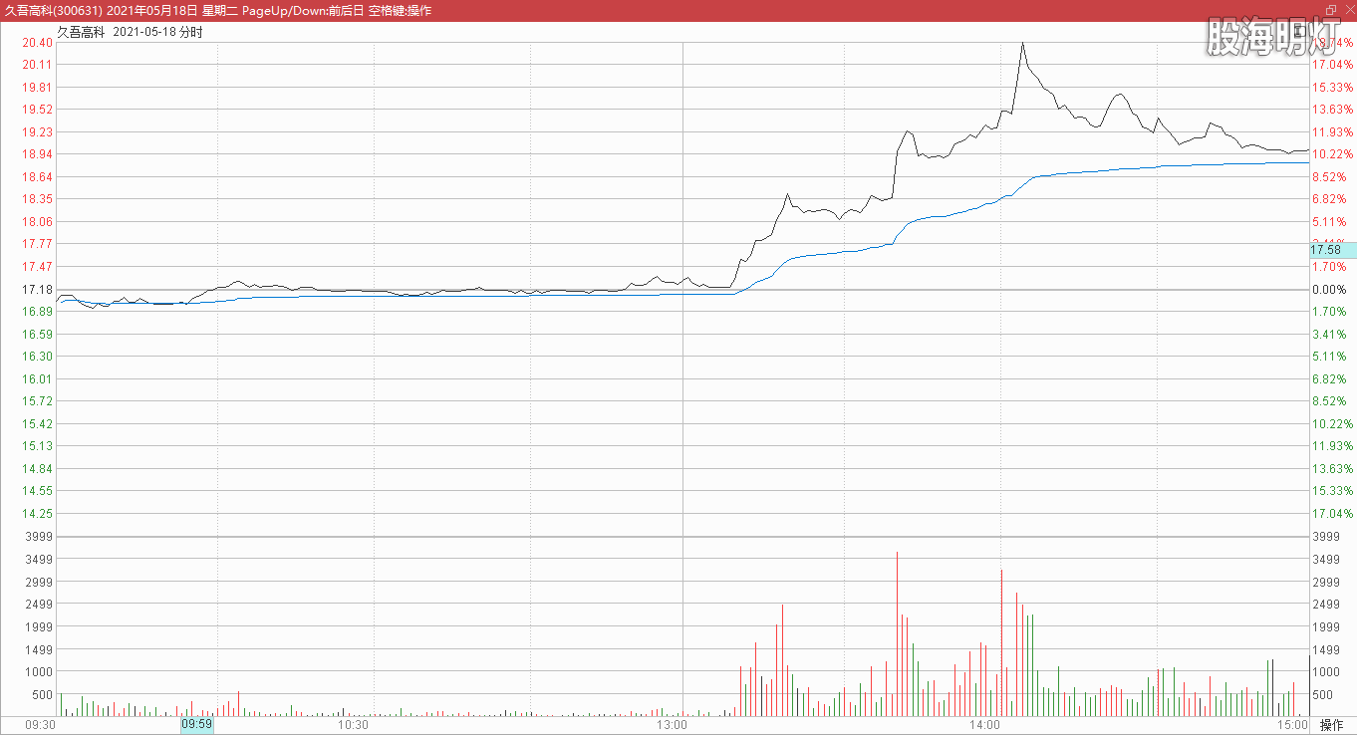
Task: Click the 13:00 time axis label
Action: [x=673, y=724]
